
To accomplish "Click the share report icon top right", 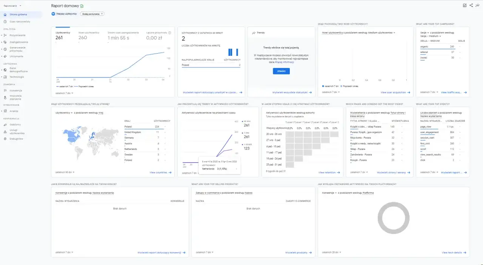I will [x=471, y=5].
